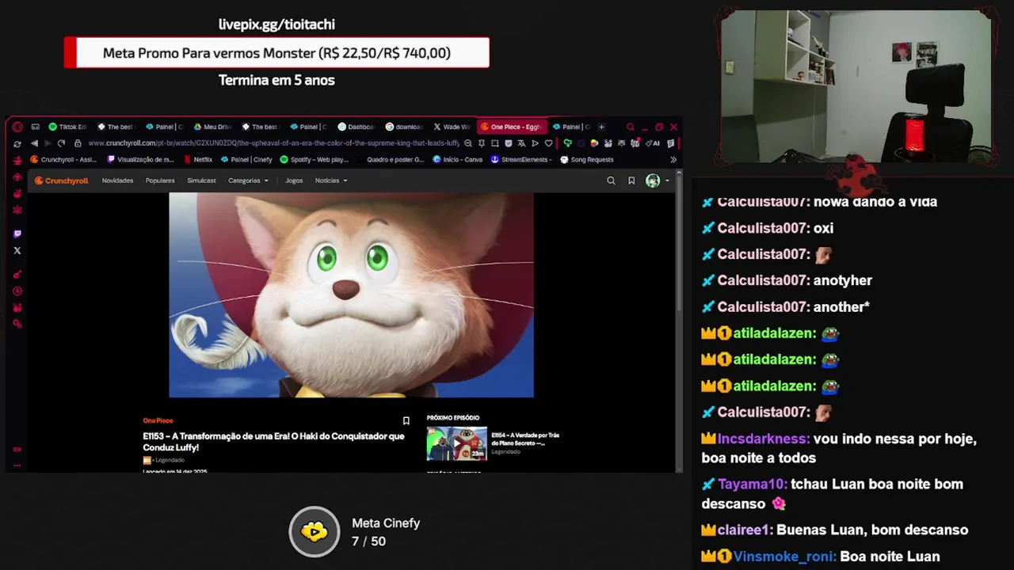Switch to the Tiktok Edi tab
This screenshot has width=1014, height=570.
(67, 127)
